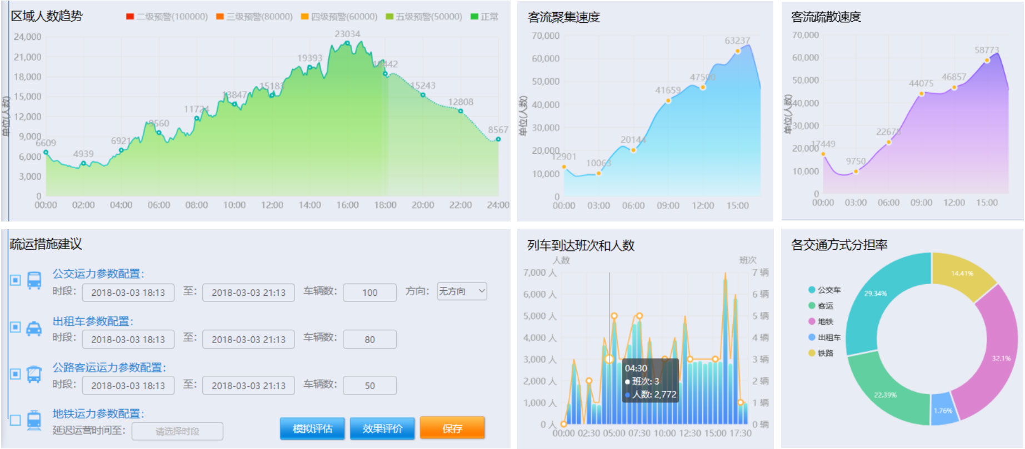Click the orange 保存 button
This screenshot has height=449, width=1025.
click(452, 428)
